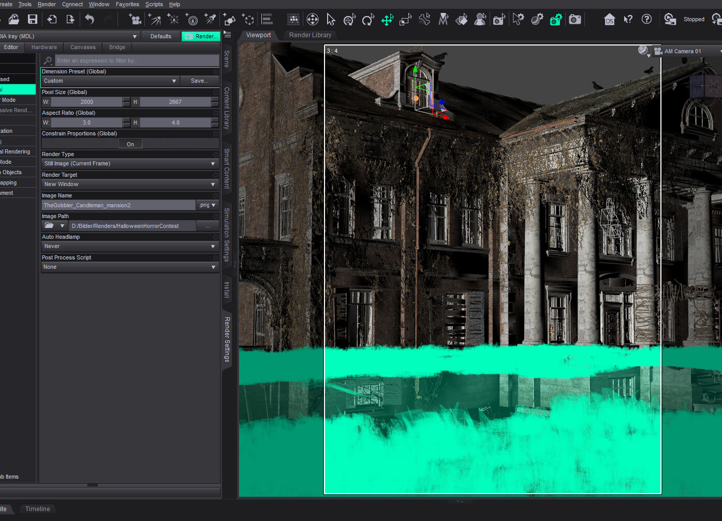The image size is (722, 521).
Task: Expand the Dimension Preset Custom dropdown
Action: pyautogui.click(x=110, y=81)
